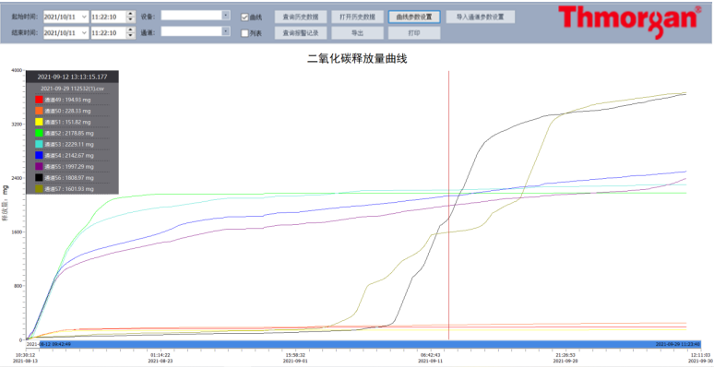Click blue swatch for 通道54
This screenshot has height=368, width=714.
pyautogui.click(x=39, y=155)
